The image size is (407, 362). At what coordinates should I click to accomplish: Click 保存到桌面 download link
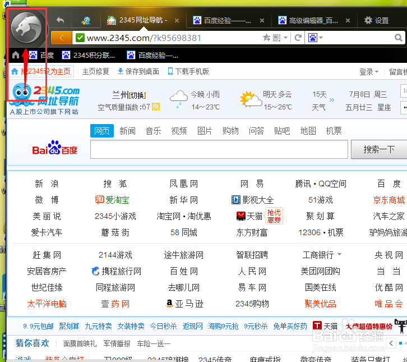click(138, 71)
